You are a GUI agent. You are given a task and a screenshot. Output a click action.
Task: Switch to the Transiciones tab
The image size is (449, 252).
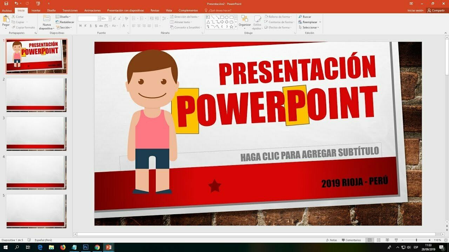point(70,10)
